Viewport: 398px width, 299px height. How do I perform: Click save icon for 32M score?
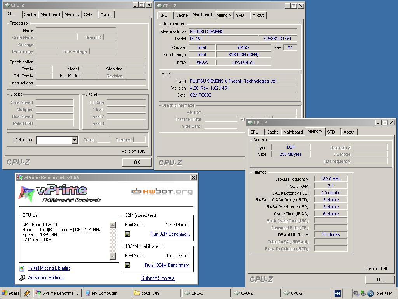(x=127, y=234)
